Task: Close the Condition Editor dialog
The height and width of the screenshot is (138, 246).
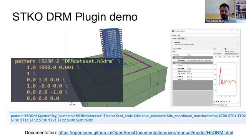Action: pyautogui.click(x=238, y=31)
